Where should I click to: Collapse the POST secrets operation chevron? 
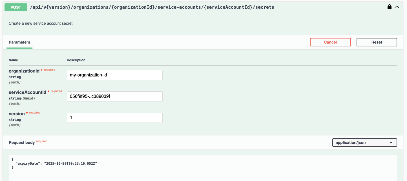(397, 7)
